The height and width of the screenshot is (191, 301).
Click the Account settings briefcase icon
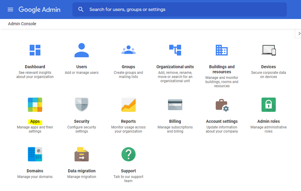(222, 104)
